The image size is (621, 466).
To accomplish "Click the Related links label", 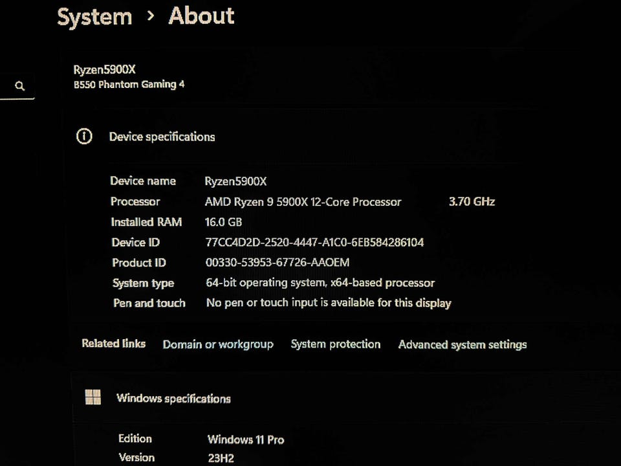I will click(x=114, y=343).
